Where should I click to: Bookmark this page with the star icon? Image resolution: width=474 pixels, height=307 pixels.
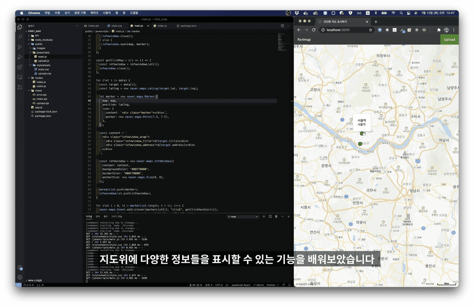coord(371,30)
